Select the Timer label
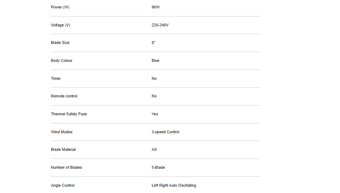The image size is (340, 193). pyautogui.click(x=56, y=78)
